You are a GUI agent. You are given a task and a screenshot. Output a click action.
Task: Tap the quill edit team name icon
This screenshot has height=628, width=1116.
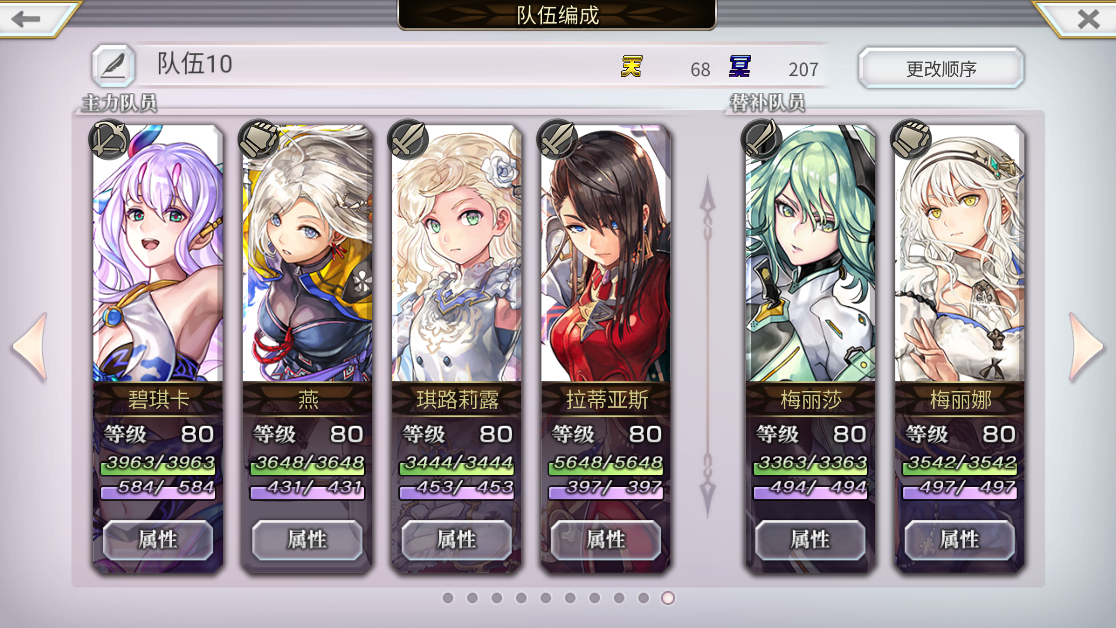click(x=113, y=66)
